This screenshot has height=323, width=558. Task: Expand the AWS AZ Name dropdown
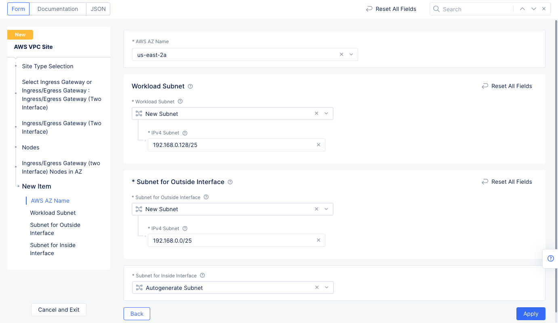[351, 55]
